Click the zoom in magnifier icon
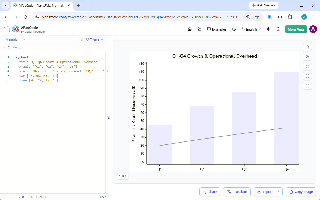The width and height of the screenshot is (320, 200). tap(307, 47)
